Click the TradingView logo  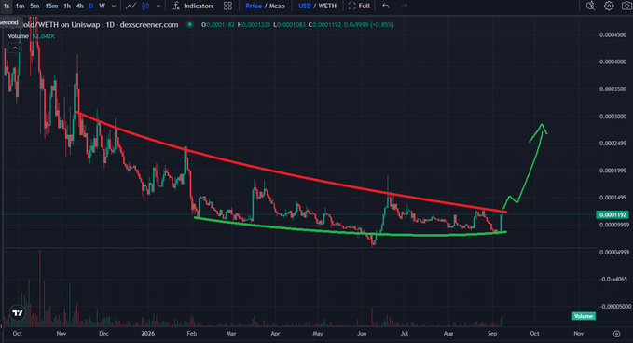click(x=18, y=313)
